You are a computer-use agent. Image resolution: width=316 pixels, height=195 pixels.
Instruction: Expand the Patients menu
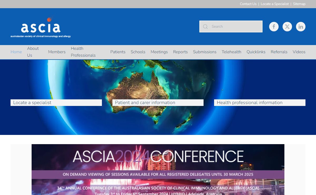click(x=118, y=52)
